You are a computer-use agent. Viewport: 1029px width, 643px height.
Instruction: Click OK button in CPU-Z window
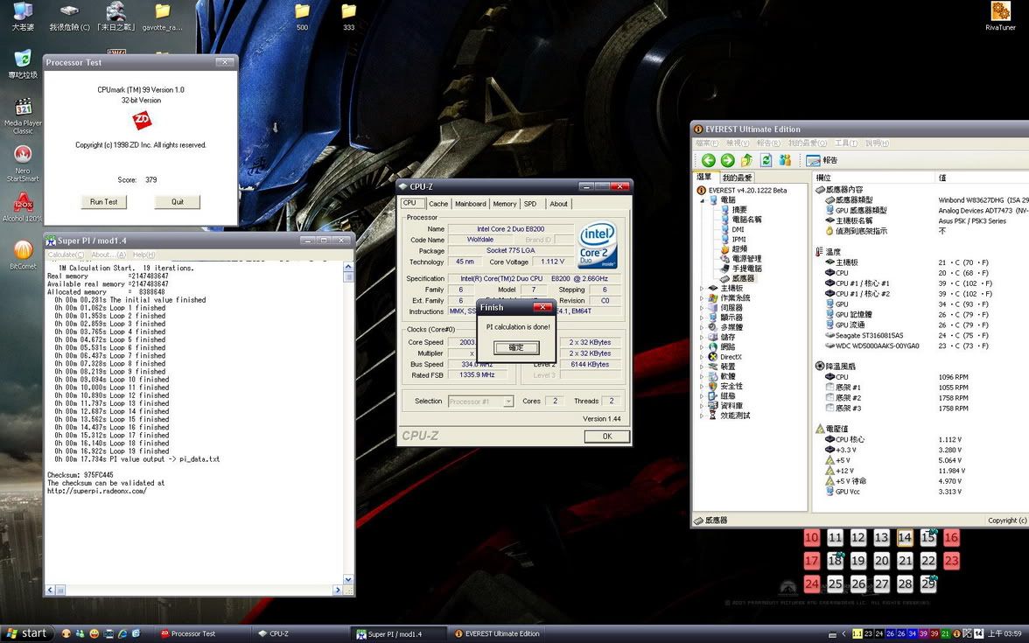click(x=607, y=437)
